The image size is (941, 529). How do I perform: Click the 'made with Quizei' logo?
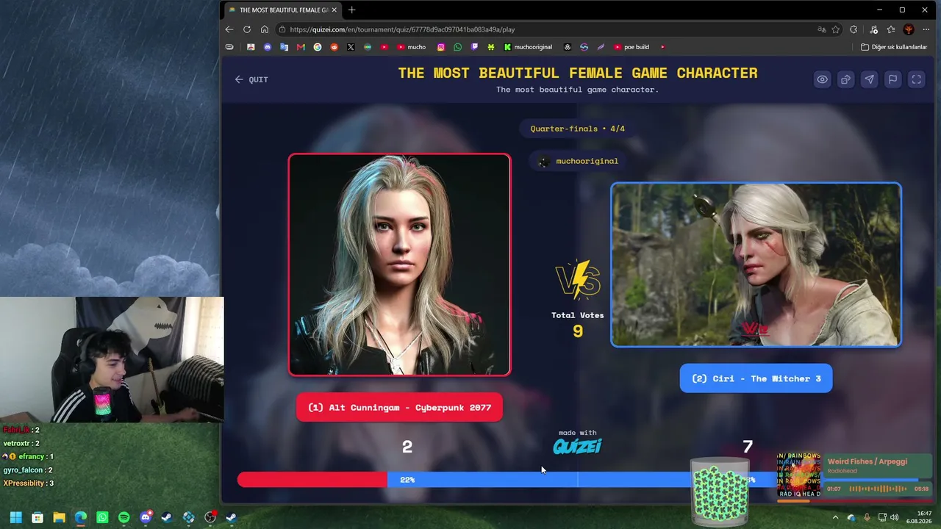tap(577, 442)
